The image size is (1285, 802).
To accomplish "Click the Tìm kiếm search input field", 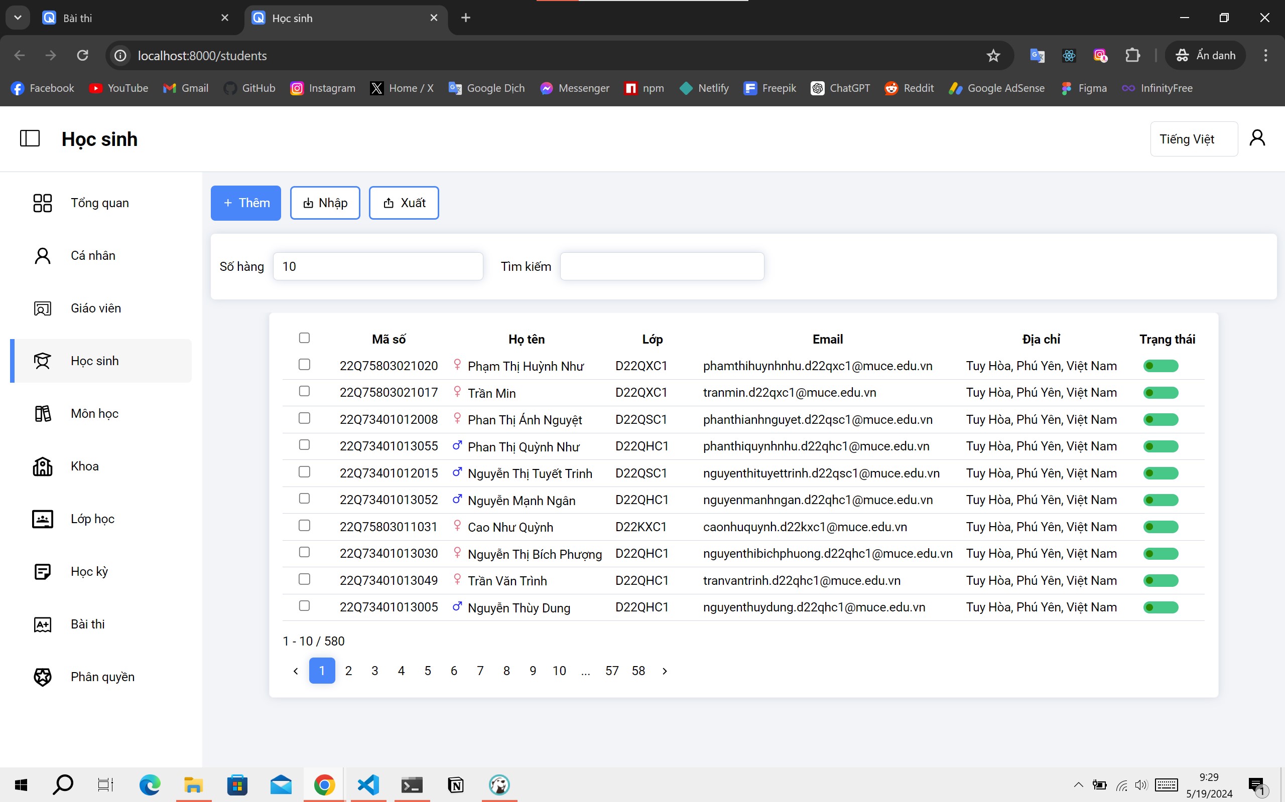I will pyautogui.click(x=661, y=266).
